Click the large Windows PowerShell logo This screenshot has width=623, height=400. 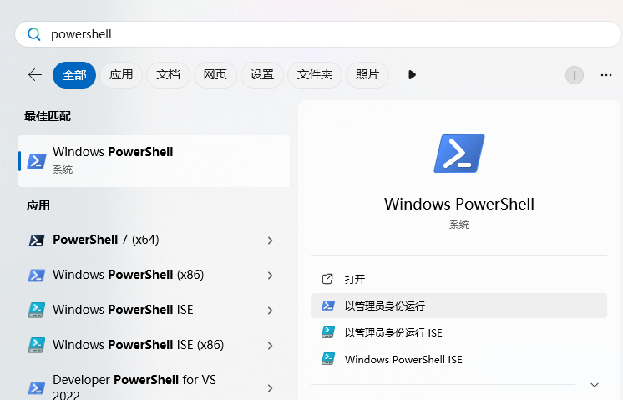[x=458, y=154]
